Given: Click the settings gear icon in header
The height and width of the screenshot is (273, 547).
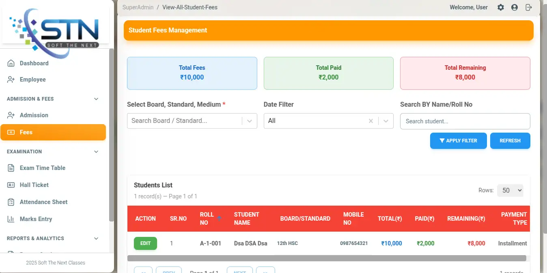Looking at the screenshot, I should pyautogui.click(x=501, y=7).
